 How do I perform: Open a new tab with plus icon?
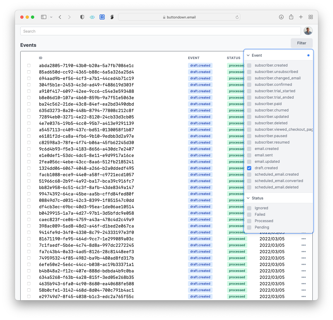301,17
